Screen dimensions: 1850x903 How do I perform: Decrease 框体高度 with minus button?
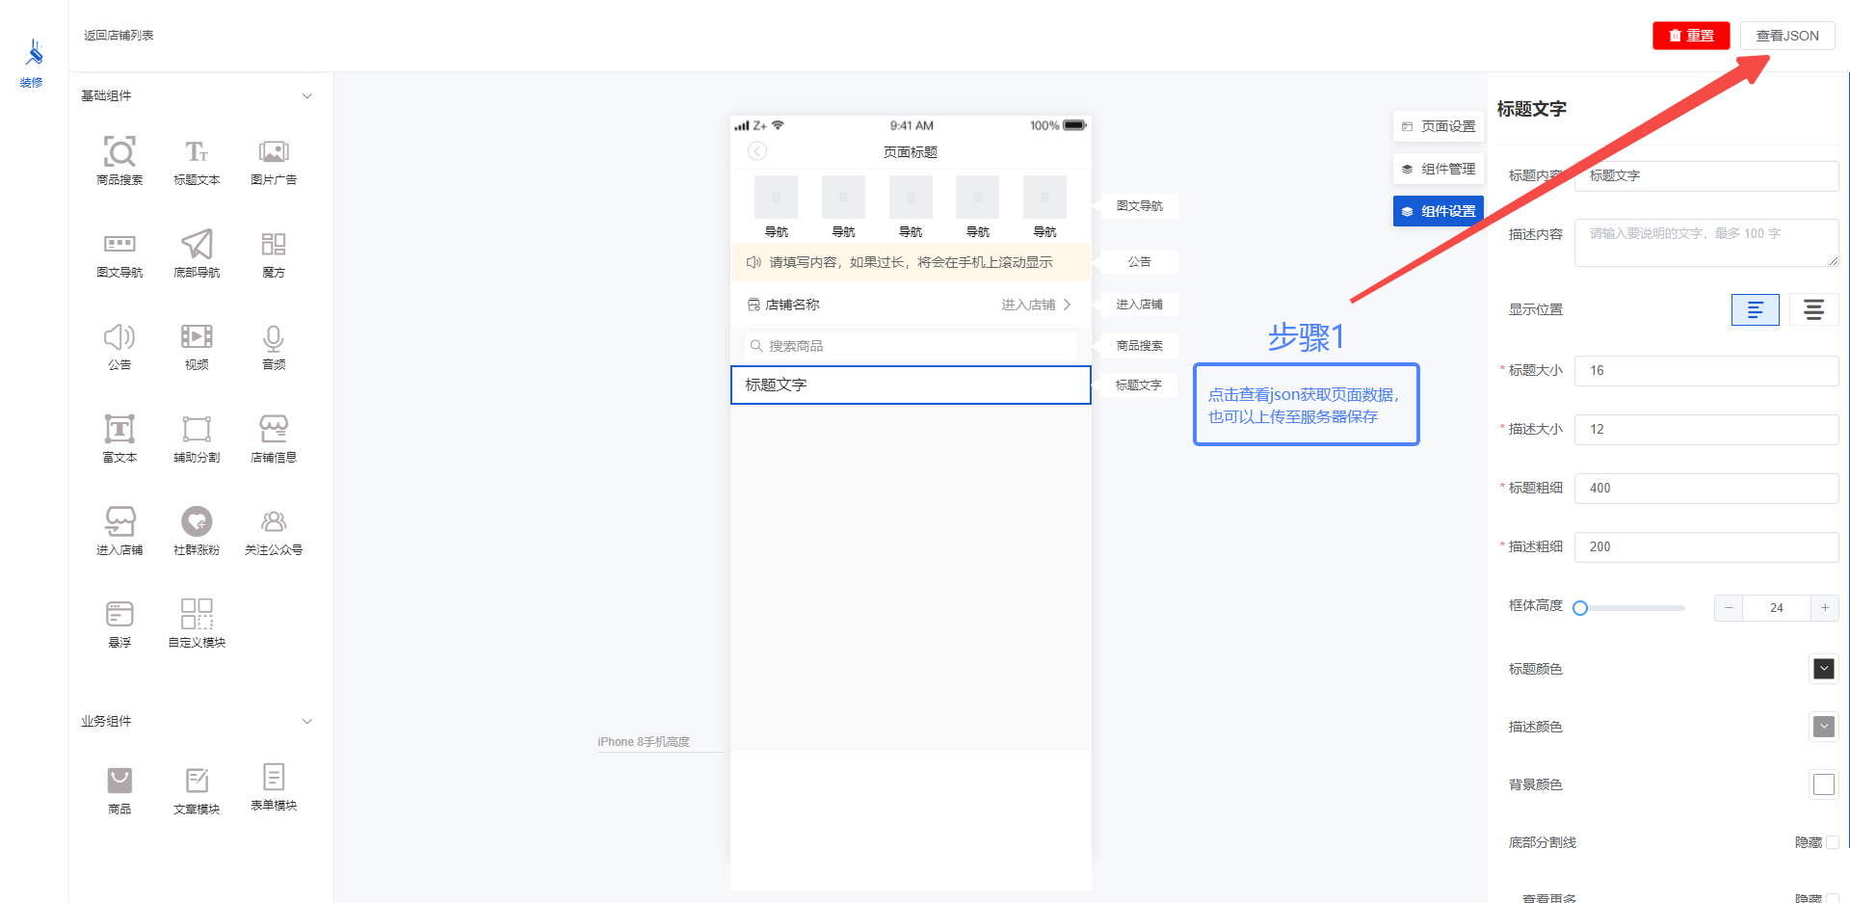[x=1729, y=608]
